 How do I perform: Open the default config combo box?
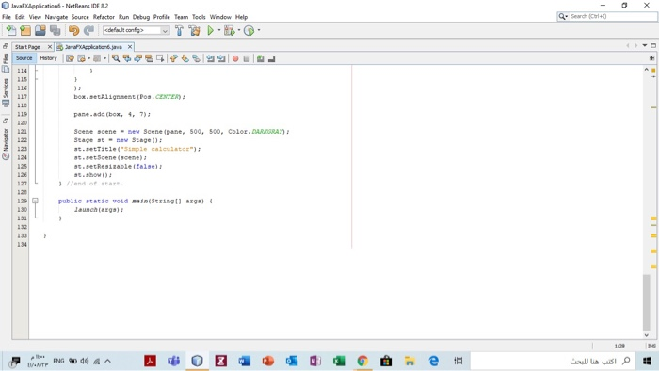(x=137, y=30)
